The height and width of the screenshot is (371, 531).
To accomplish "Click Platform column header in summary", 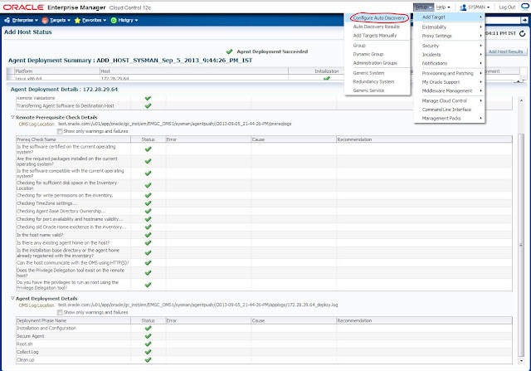I will tap(57, 71).
